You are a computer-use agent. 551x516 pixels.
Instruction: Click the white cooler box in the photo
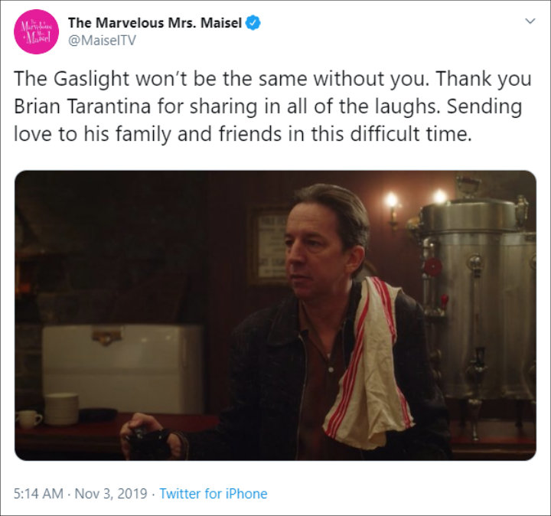point(123,367)
